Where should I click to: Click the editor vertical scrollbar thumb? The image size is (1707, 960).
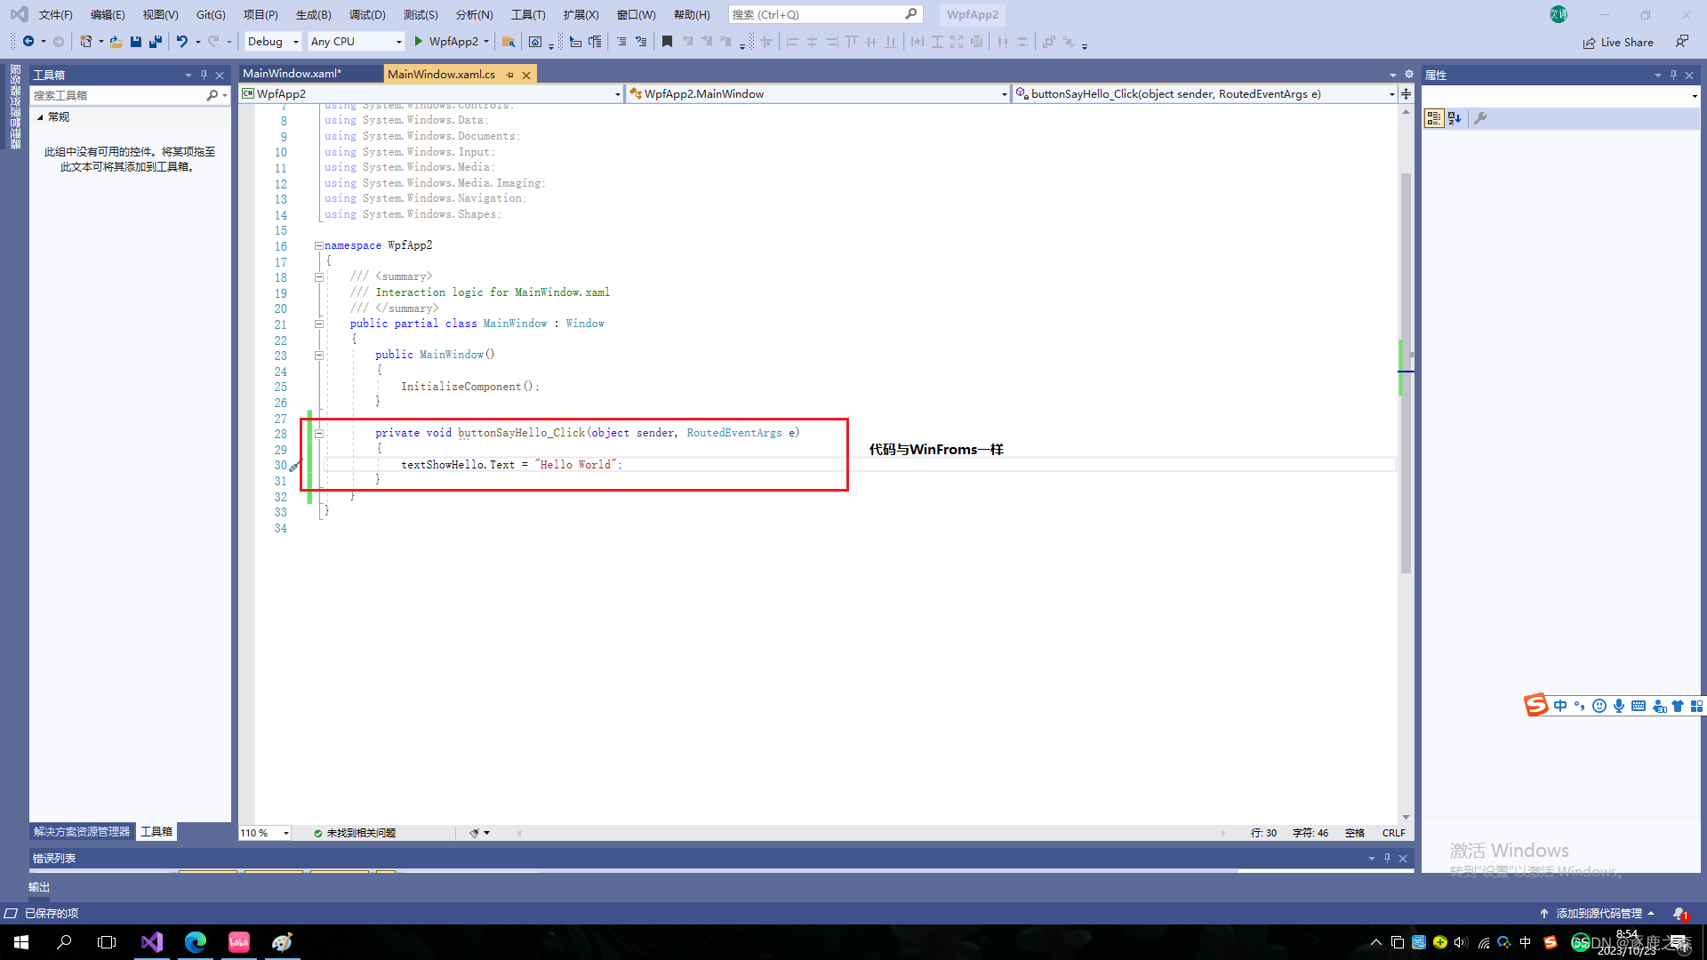coord(1406,373)
